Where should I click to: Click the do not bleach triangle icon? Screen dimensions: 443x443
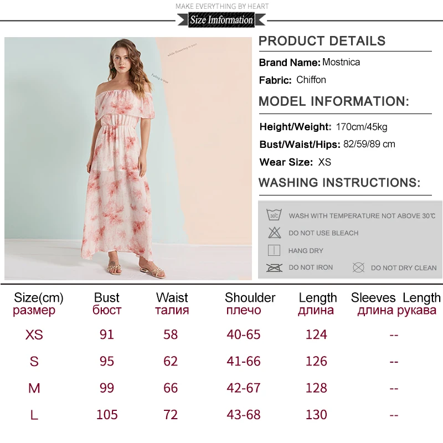point(274,233)
